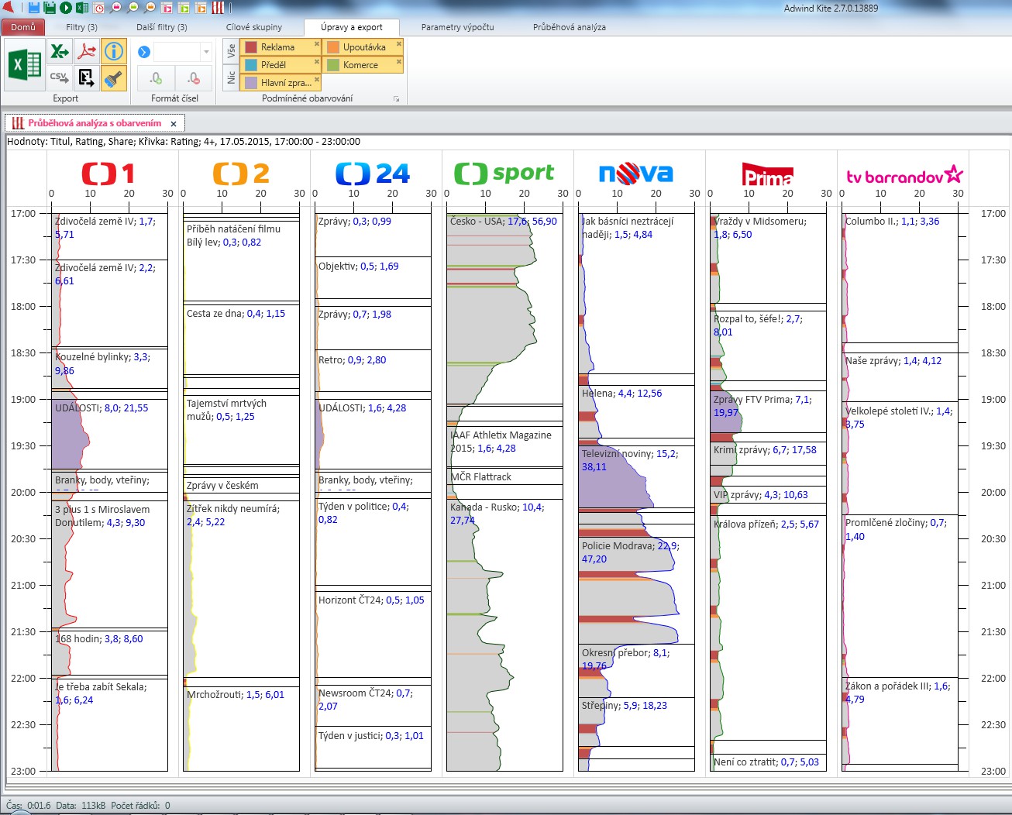Click the decrease decimal places icon
The width and height of the screenshot is (1012, 815).
coord(194,78)
